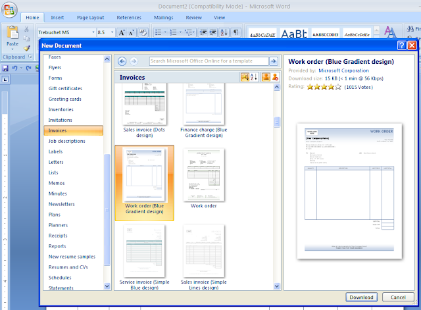Image resolution: width=421 pixels, height=310 pixels.
Task: Sort templates alphabetically icon in Invoices bar
Action: [254, 78]
